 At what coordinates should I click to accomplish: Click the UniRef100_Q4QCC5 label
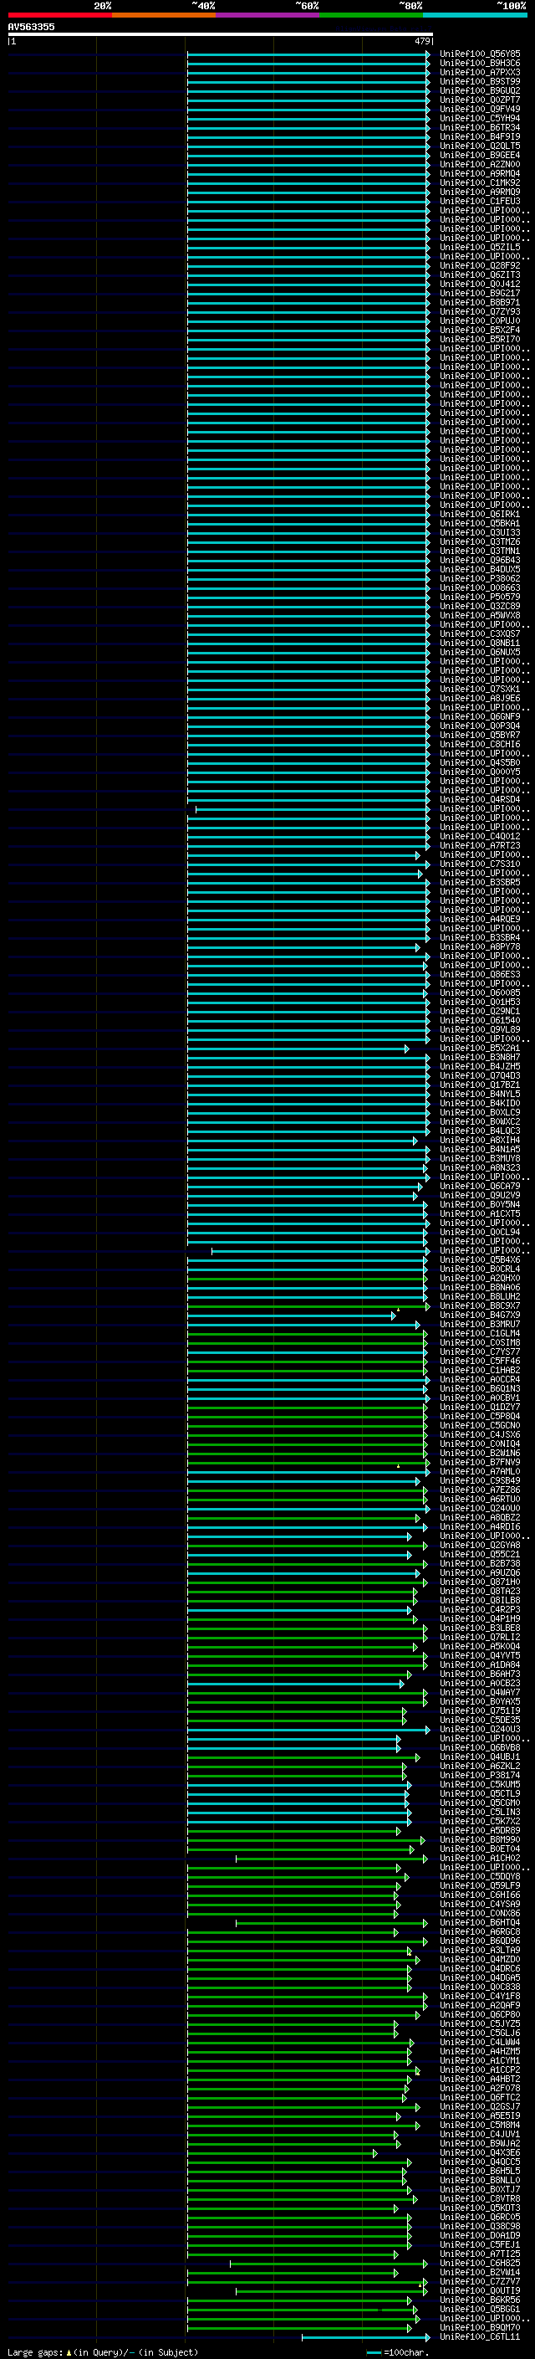(x=480, y=2163)
